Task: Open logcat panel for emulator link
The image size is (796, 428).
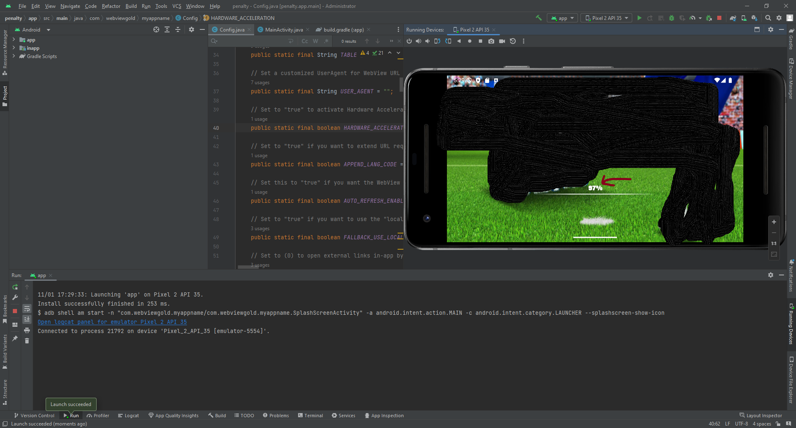Action: click(112, 322)
